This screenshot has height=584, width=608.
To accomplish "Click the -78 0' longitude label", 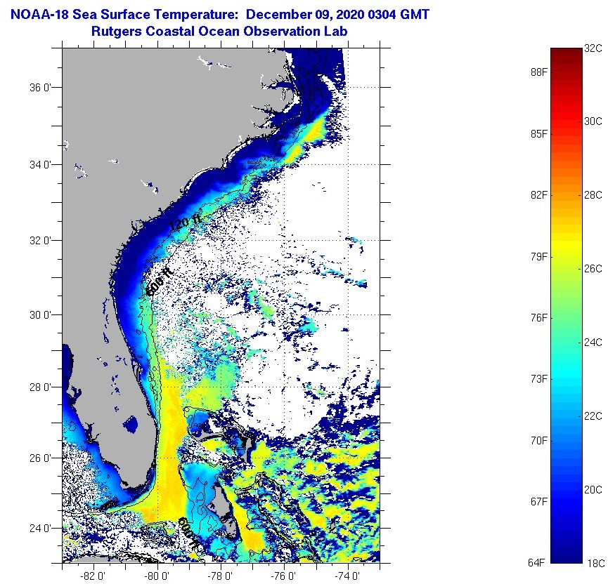I will (x=220, y=576).
